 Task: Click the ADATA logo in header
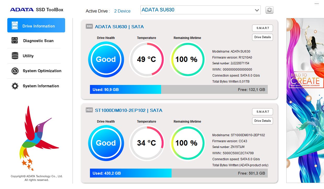point(22,10)
